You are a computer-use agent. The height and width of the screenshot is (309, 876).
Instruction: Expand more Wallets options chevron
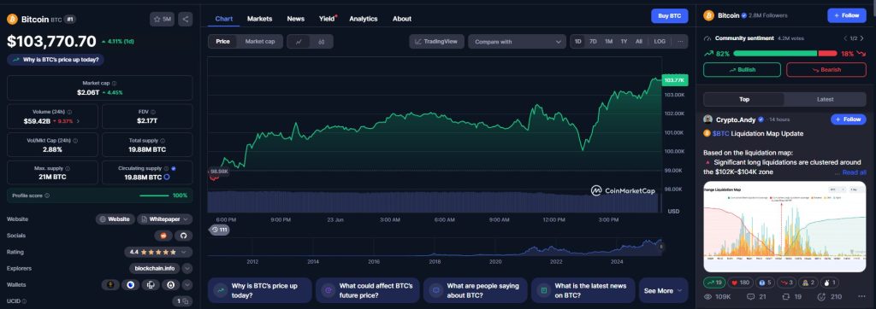tap(186, 284)
